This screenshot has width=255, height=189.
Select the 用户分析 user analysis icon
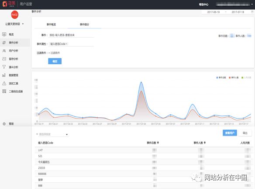pyautogui.click(x=4, y=51)
